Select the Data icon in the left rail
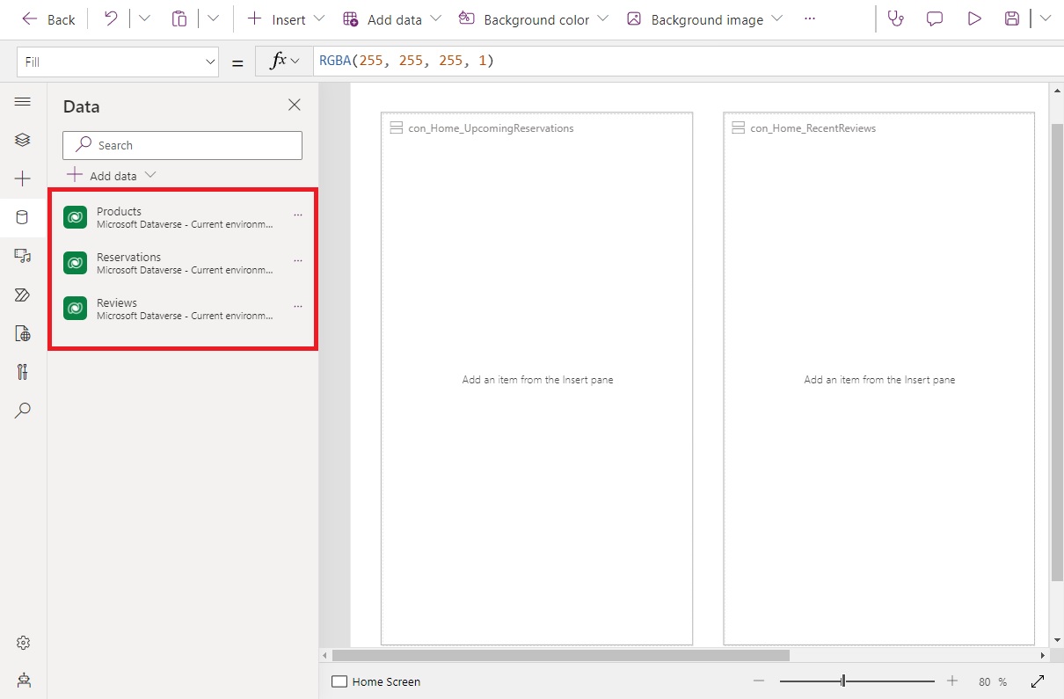Screen dimensions: 1064x699 [x=23, y=217]
